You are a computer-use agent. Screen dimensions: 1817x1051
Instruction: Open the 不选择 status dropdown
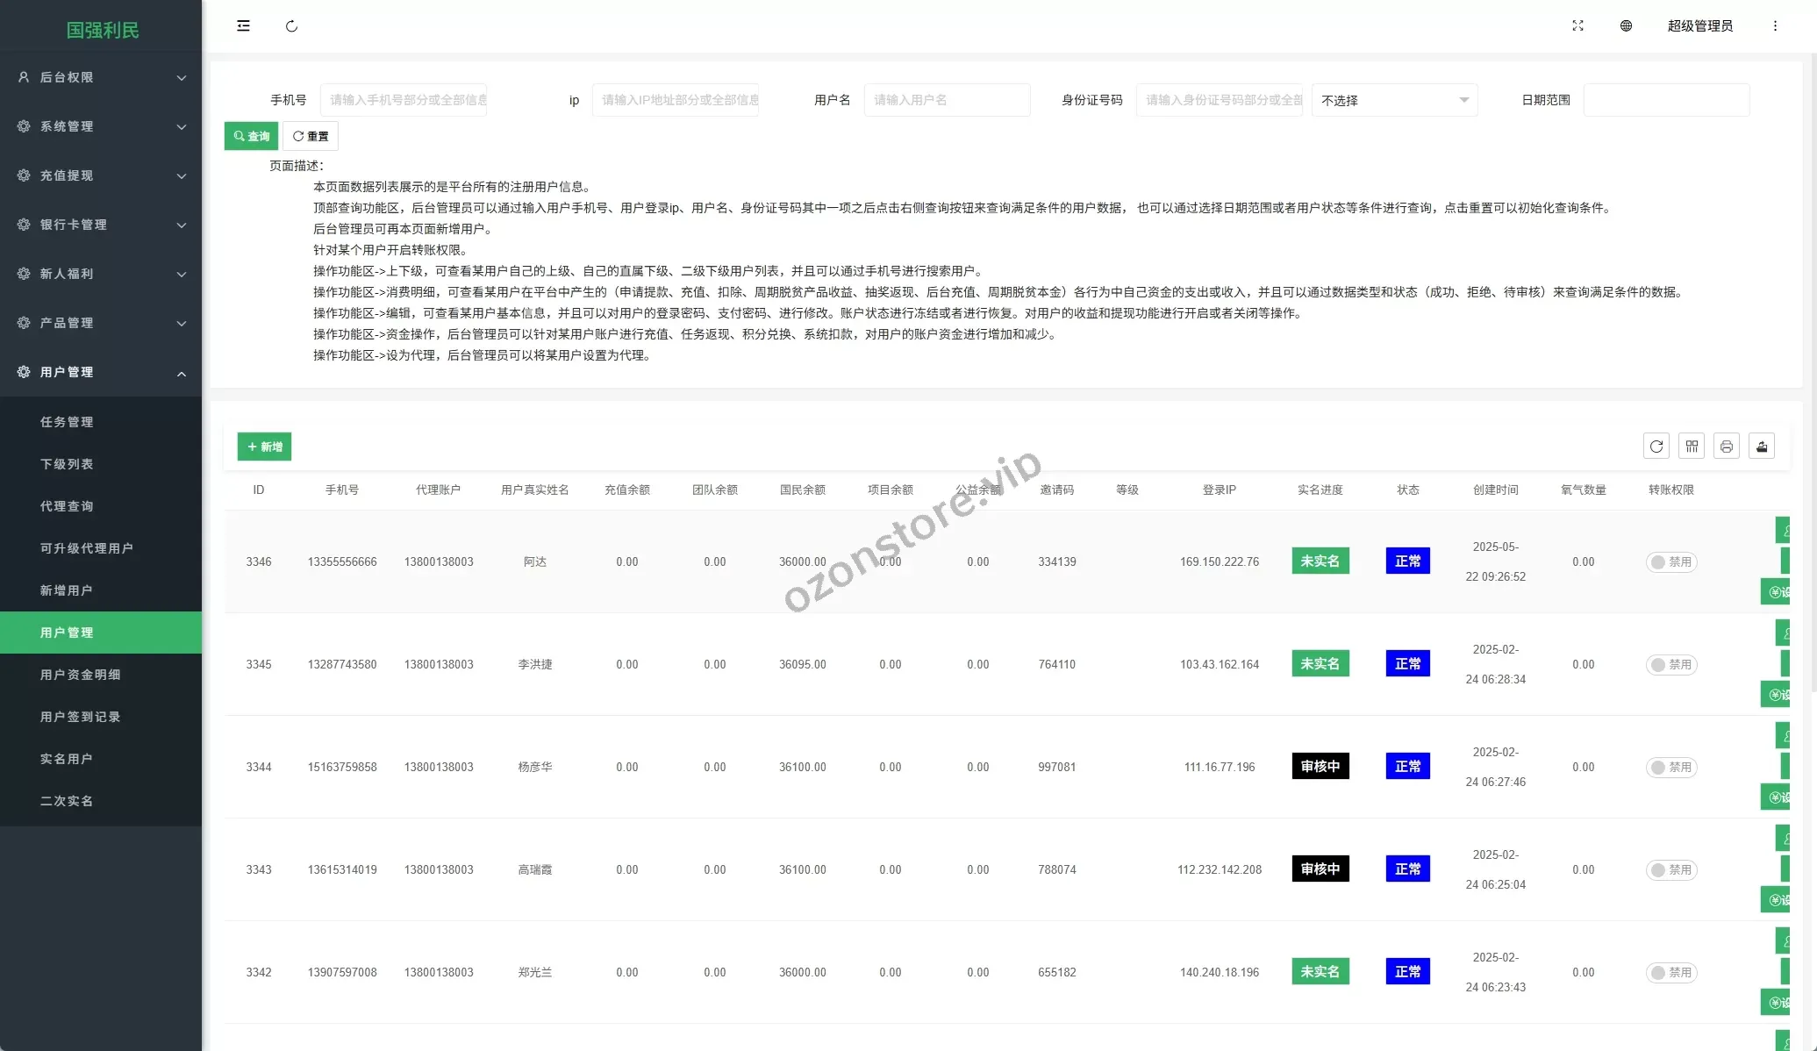tap(1394, 100)
